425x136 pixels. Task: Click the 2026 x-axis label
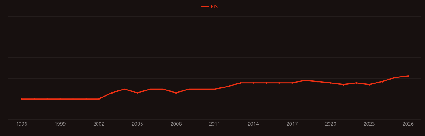click(408, 124)
